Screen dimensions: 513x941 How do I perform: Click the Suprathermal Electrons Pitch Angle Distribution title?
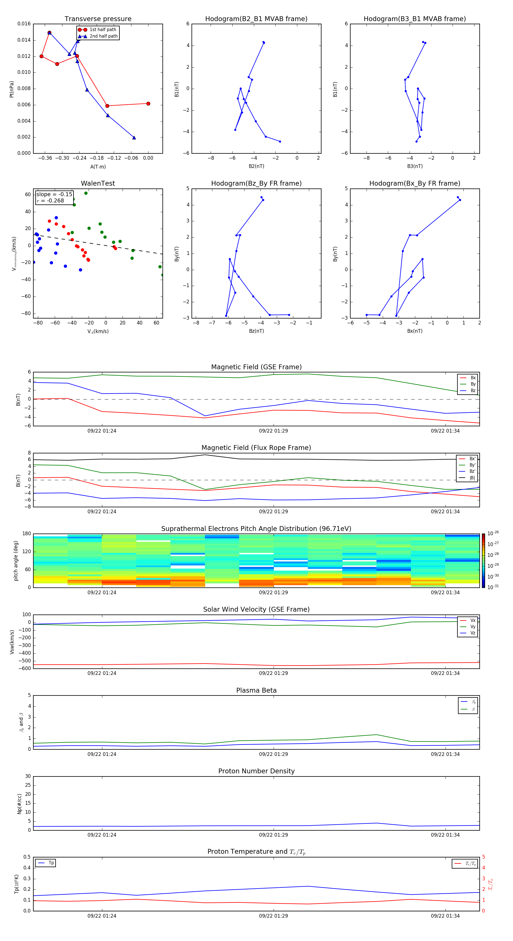point(256,529)
